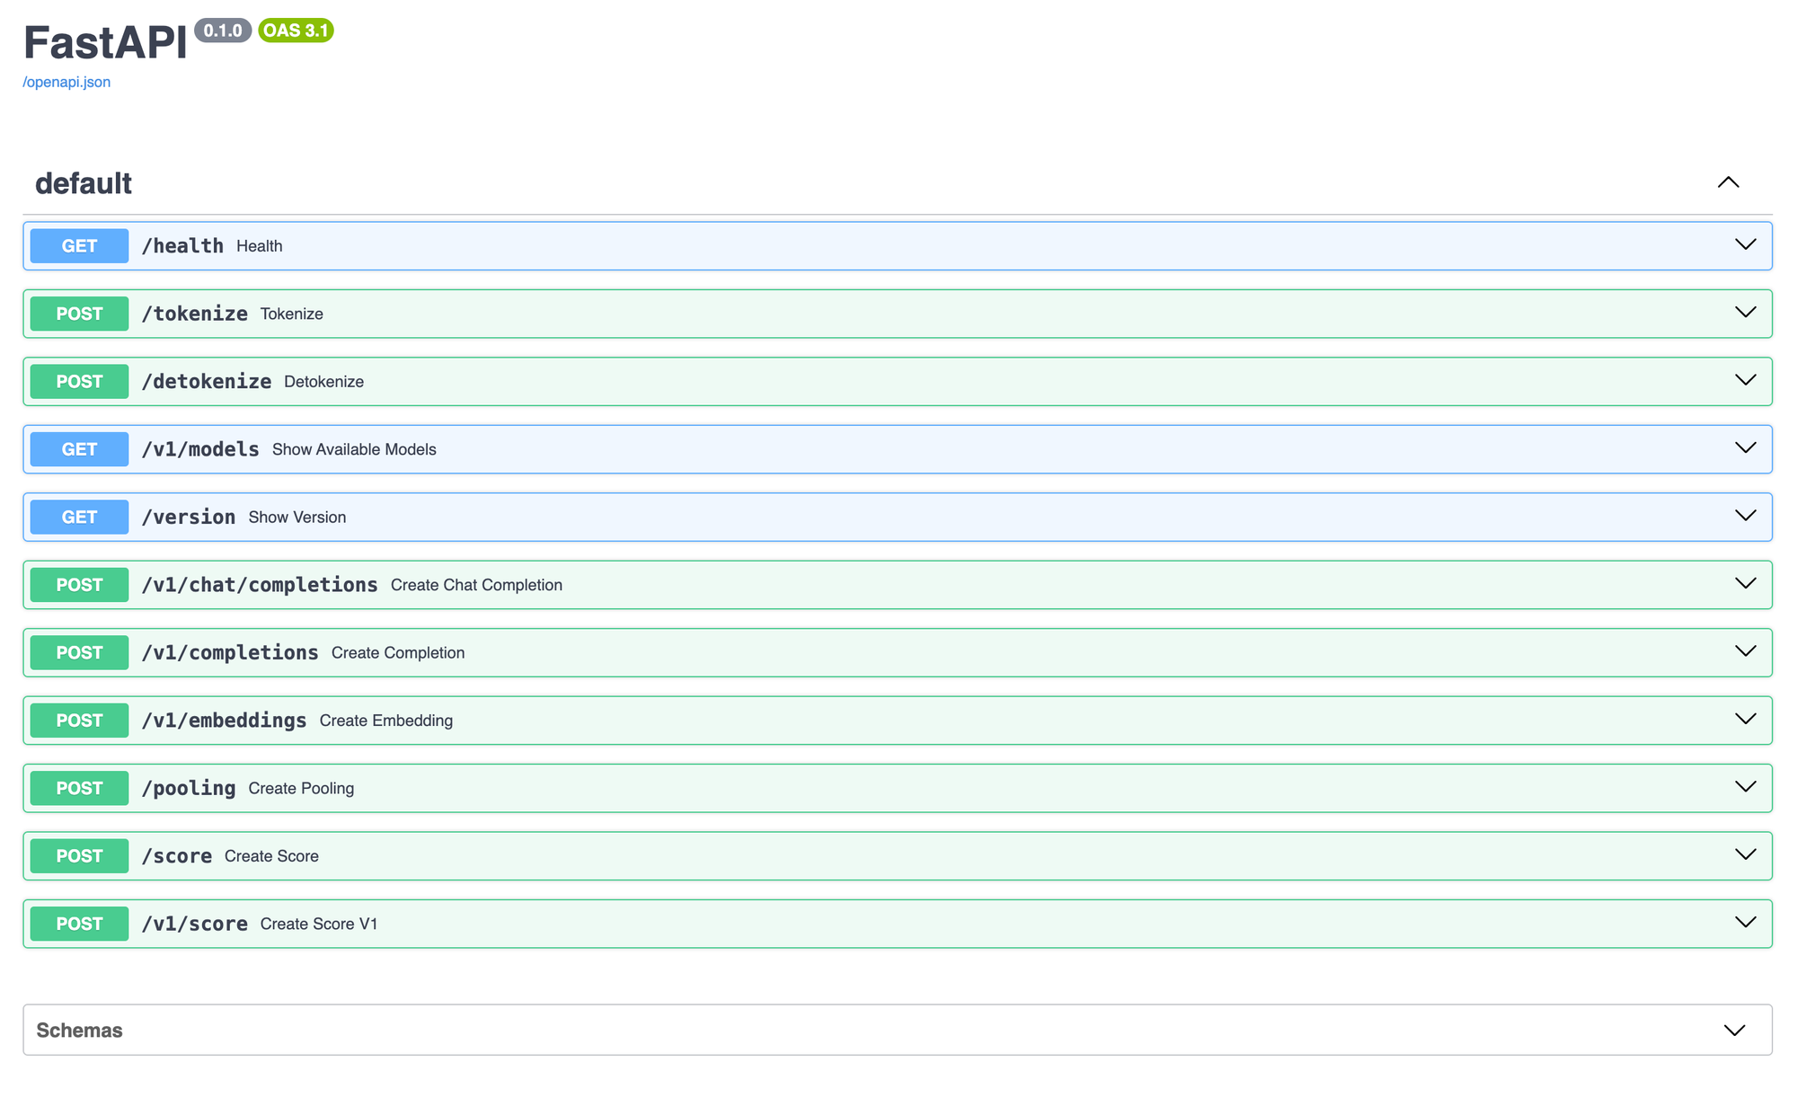Click the POST badge for /detokenize
The height and width of the screenshot is (1097, 1797).
click(x=79, y=382)
